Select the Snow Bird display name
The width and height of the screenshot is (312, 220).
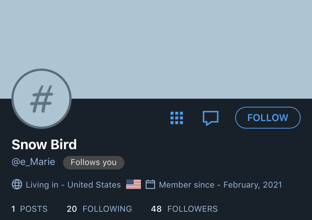[44, 144]
